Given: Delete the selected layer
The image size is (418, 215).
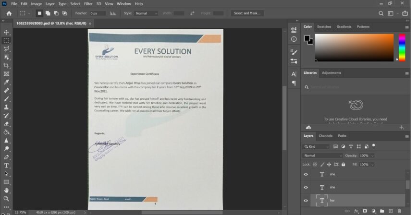Looking at the screenshot, I should (399, 211).
